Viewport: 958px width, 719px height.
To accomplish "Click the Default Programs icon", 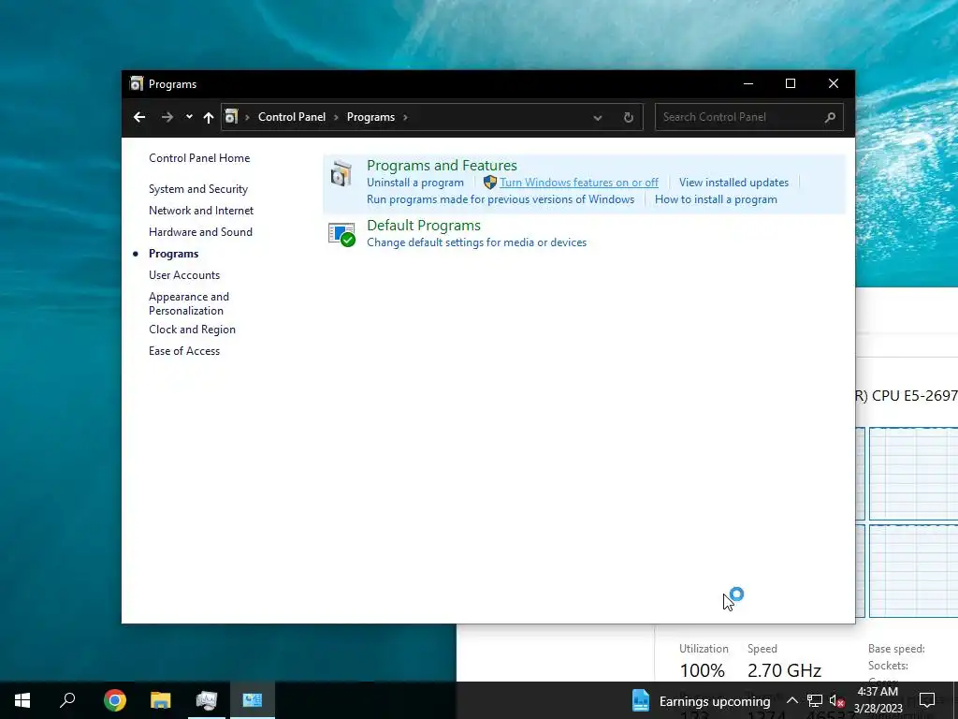I will (x=341, y=234).
